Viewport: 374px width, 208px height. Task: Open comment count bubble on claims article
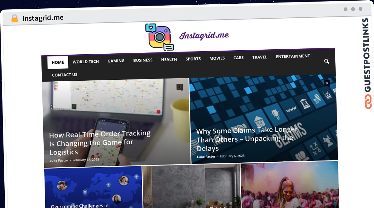tap(327, 83)
